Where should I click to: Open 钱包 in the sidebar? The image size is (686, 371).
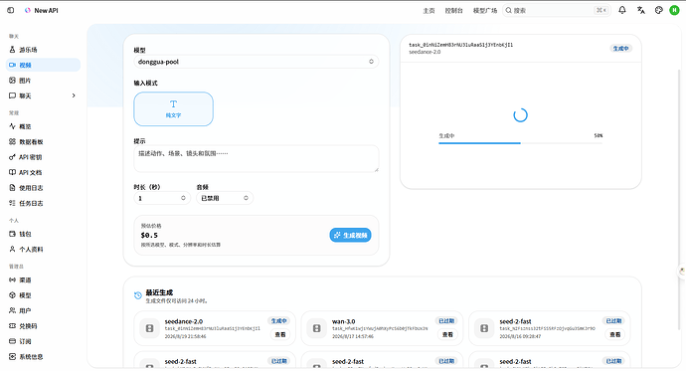click(x=43, y=234)
